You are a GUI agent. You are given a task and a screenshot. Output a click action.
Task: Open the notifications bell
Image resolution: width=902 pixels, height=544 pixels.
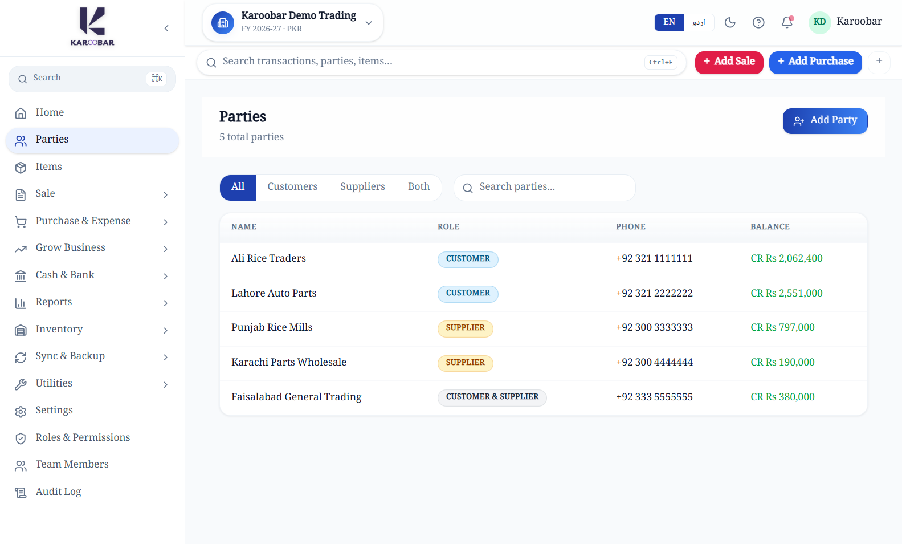point(787,22)
